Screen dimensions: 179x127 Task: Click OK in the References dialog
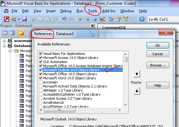click(x=158, y=45)
